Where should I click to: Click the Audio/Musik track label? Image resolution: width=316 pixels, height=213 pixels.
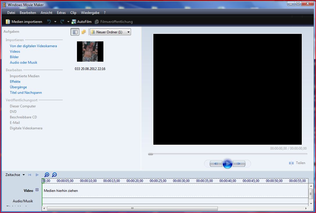click(23, 201)
